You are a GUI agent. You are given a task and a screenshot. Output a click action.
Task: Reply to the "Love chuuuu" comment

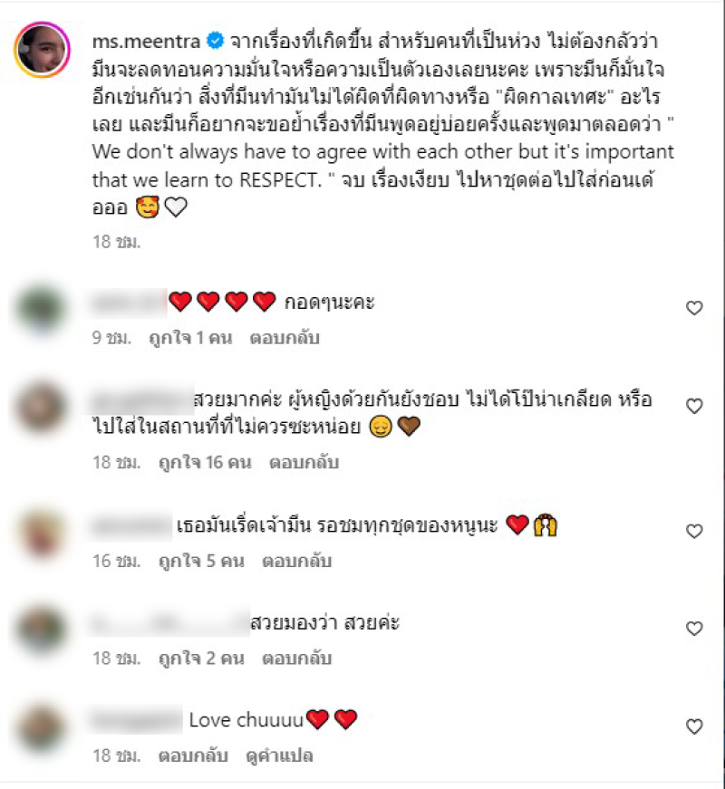pos(193,755)
